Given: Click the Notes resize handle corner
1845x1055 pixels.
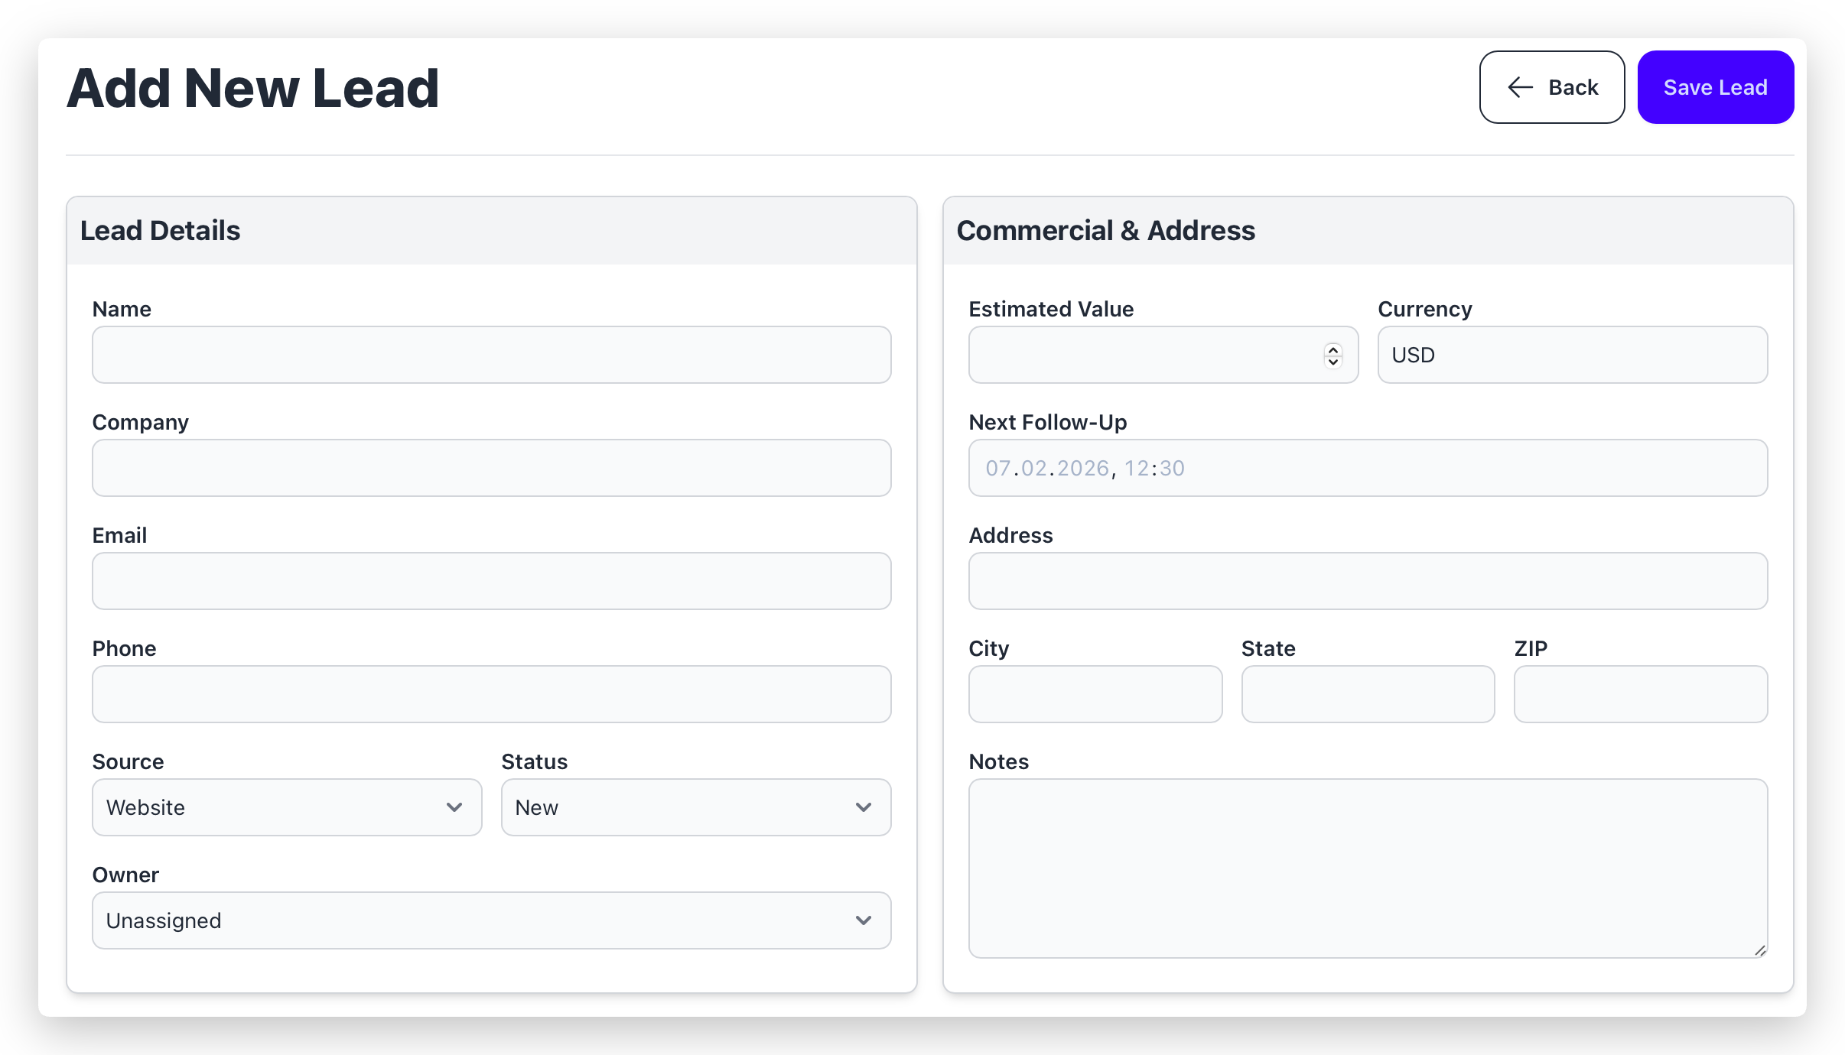Looking at the screenshot, I should [x=1760, y=950].
